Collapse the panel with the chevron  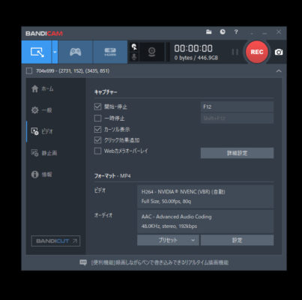[x=279, y=71]
